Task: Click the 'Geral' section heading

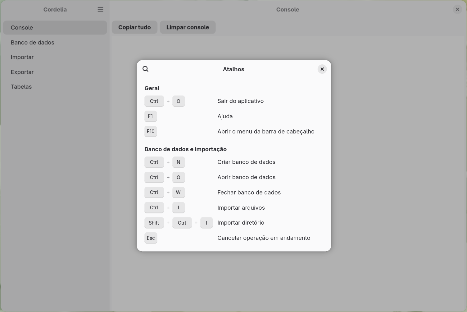Action: (x=152, y=88)
